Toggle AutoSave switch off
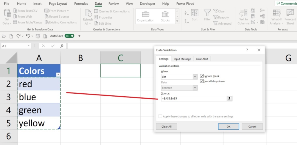Viewport: 297px width, 145px height. (x=69, y=36)
